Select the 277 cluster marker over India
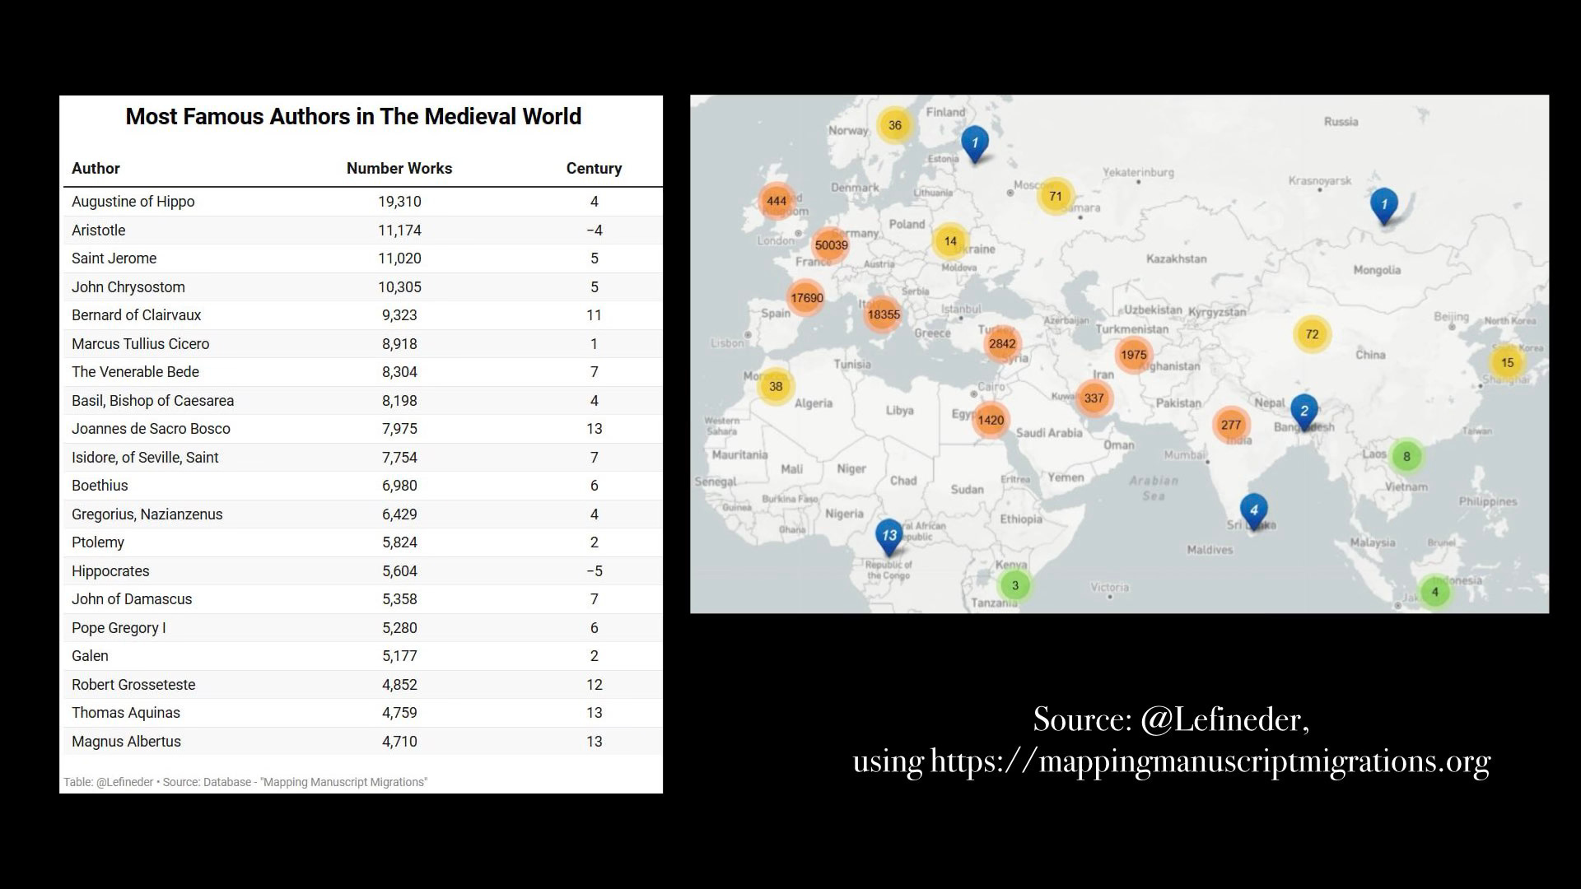Image resolution: width=1581 pixels, height=889 pixels. tap(1230, 425)
